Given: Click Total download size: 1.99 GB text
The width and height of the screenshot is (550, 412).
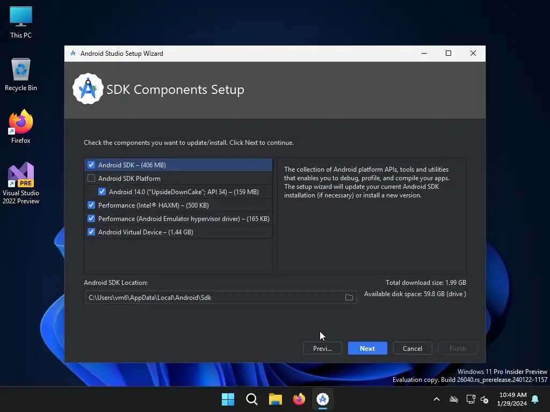Looking at the screenshot, I should [426, 282].
